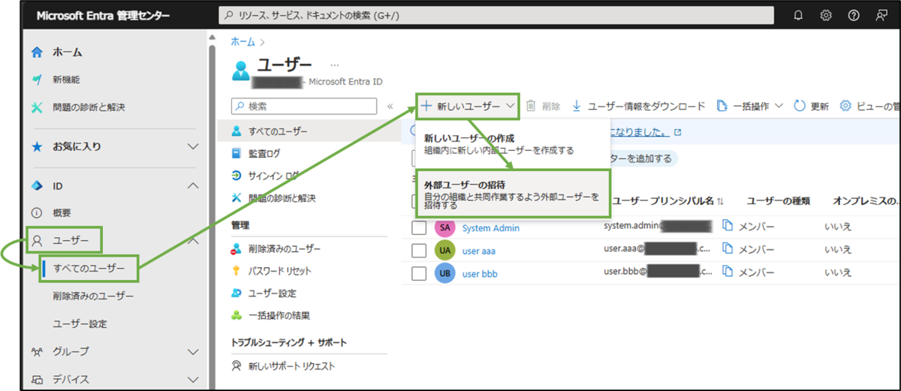Expand the デバイス section chevron

(193, 379)
